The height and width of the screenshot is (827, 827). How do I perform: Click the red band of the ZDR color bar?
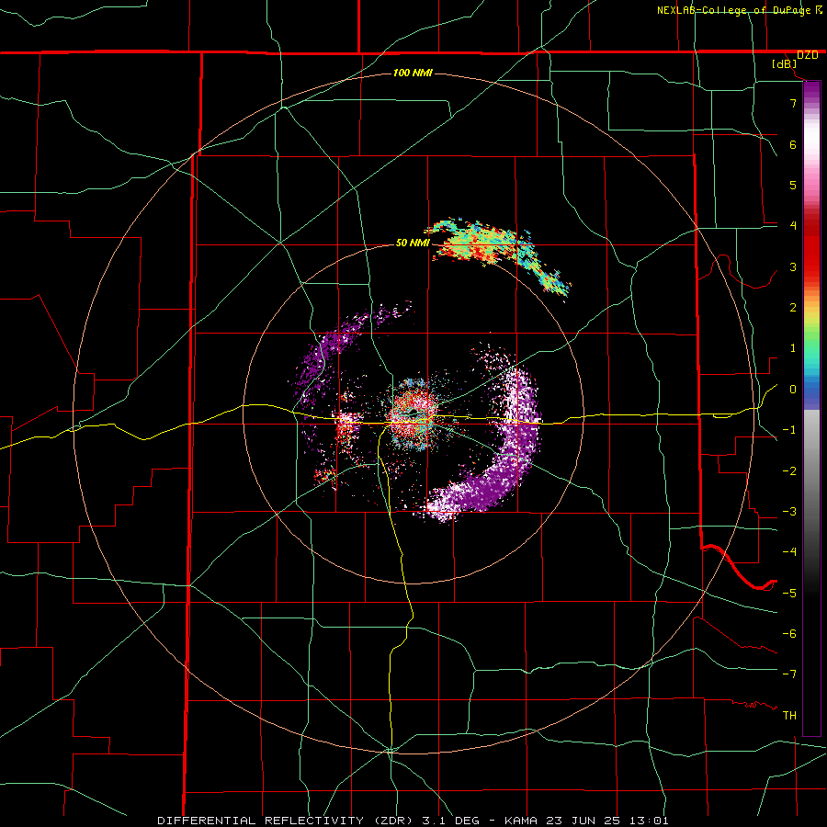pos(811,248)
